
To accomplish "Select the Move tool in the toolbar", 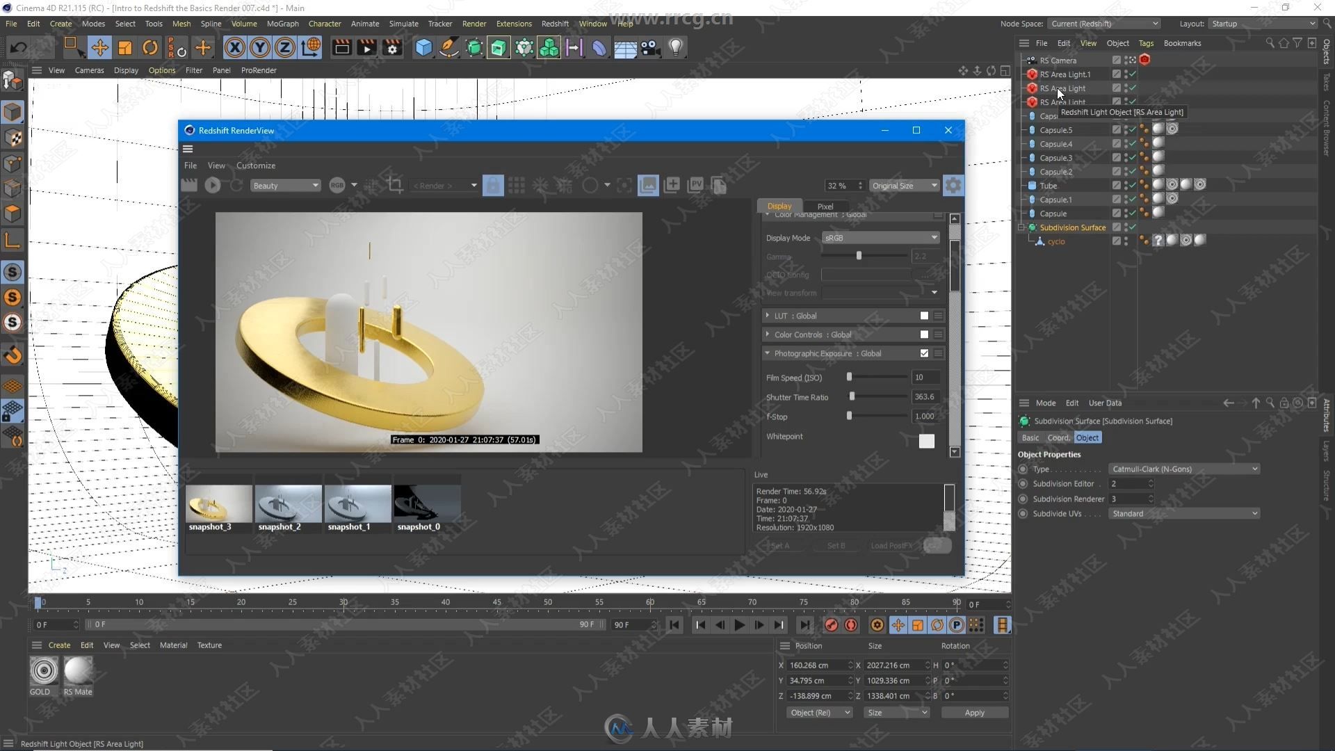I will (99, 47).
